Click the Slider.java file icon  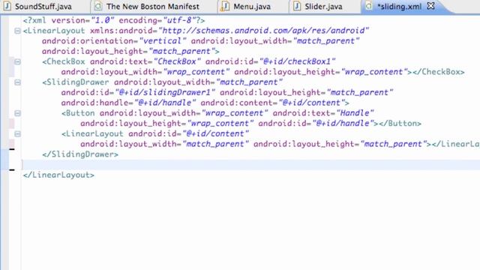pos(297,7)
